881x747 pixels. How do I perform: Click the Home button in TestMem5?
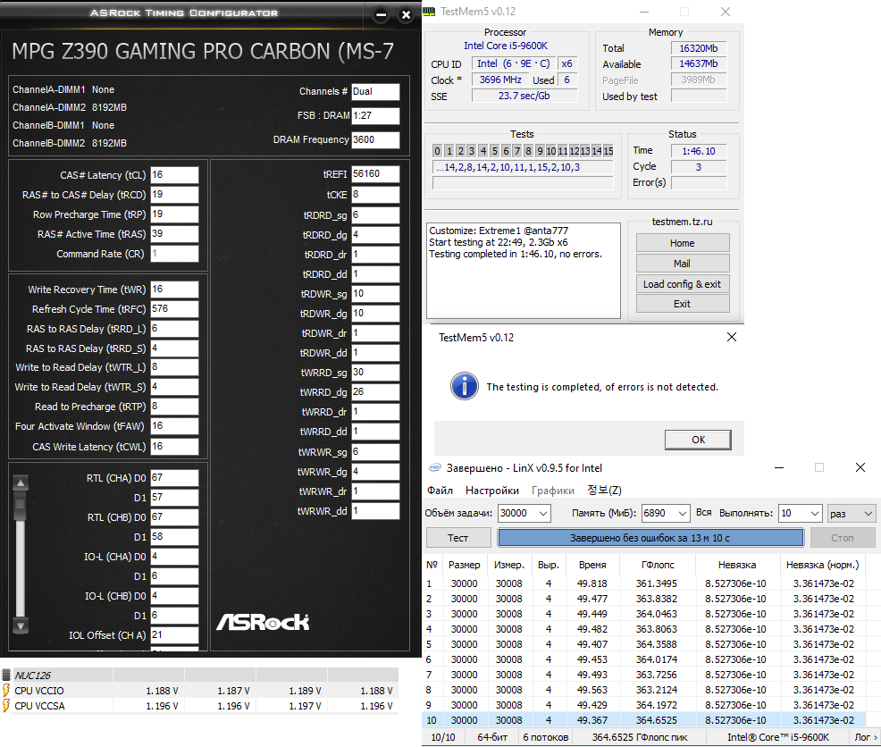[683, 243]
